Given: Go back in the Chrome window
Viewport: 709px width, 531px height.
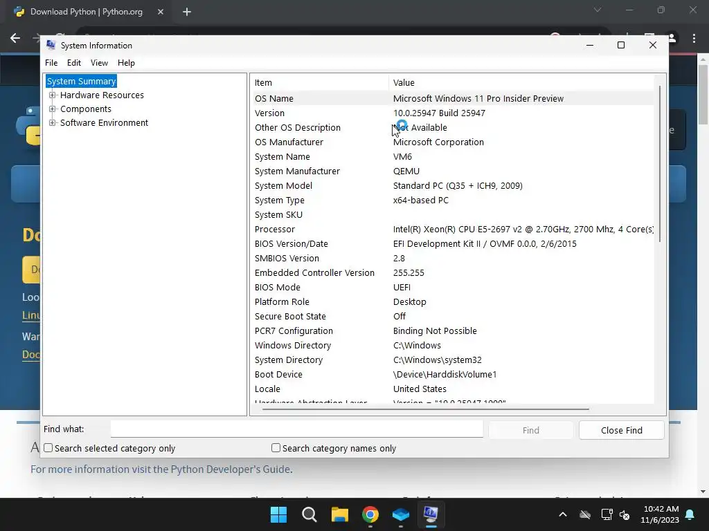Looking at the screenshot, I should click(15, 38).
